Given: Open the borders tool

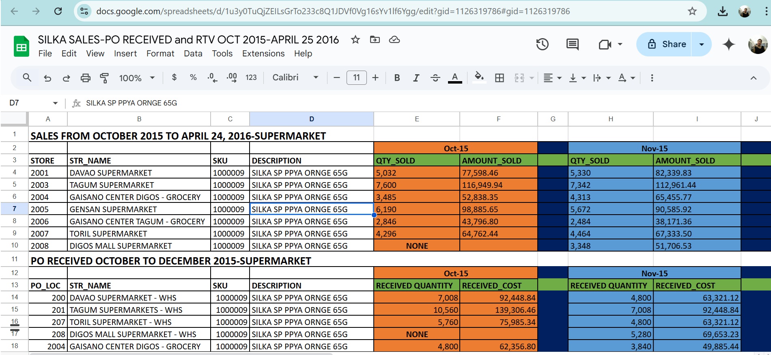Looking at the screenshot, I should point(500,78).
